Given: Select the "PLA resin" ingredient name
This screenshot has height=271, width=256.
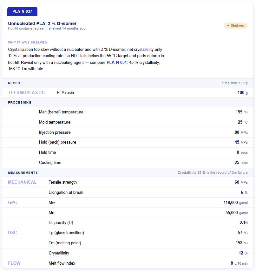Looking at the screenshot, I should [x=65, y=93].
